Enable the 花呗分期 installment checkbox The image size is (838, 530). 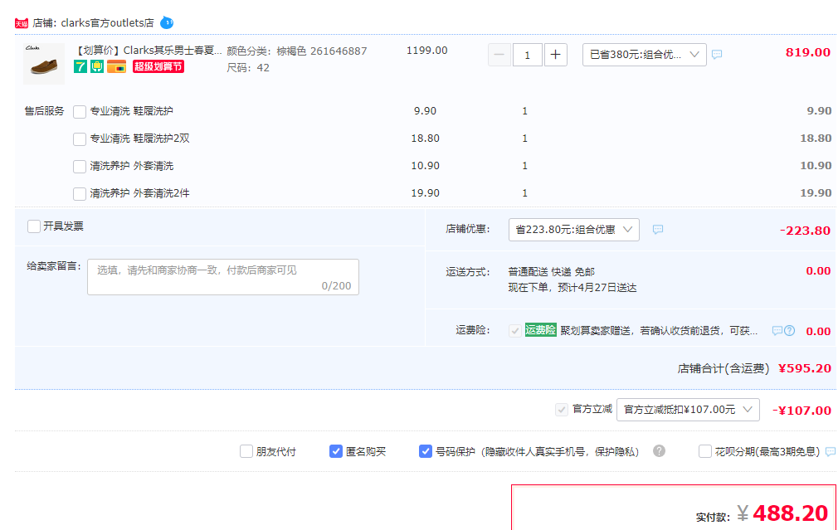click(x=705, y=451)
